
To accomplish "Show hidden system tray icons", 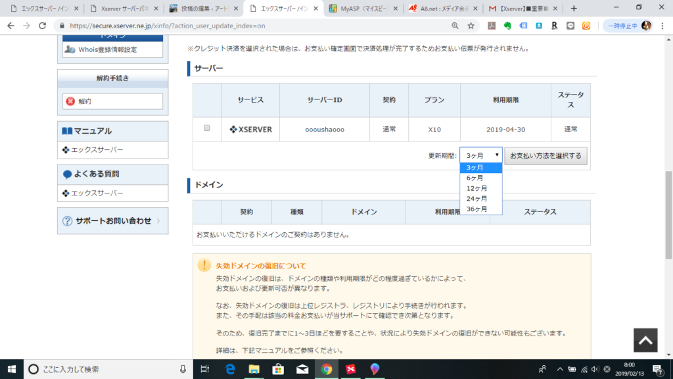I will click(x=560, y=369).
